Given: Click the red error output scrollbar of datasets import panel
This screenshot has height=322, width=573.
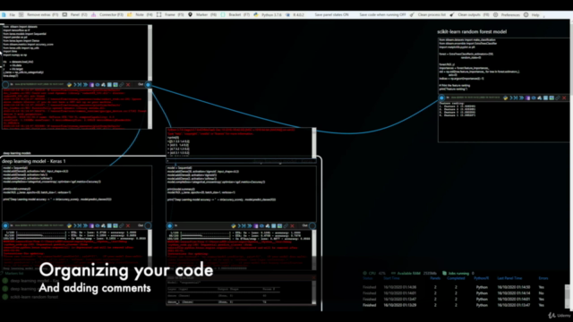Looking at the screenshot, I should click(x=150, y=108).
